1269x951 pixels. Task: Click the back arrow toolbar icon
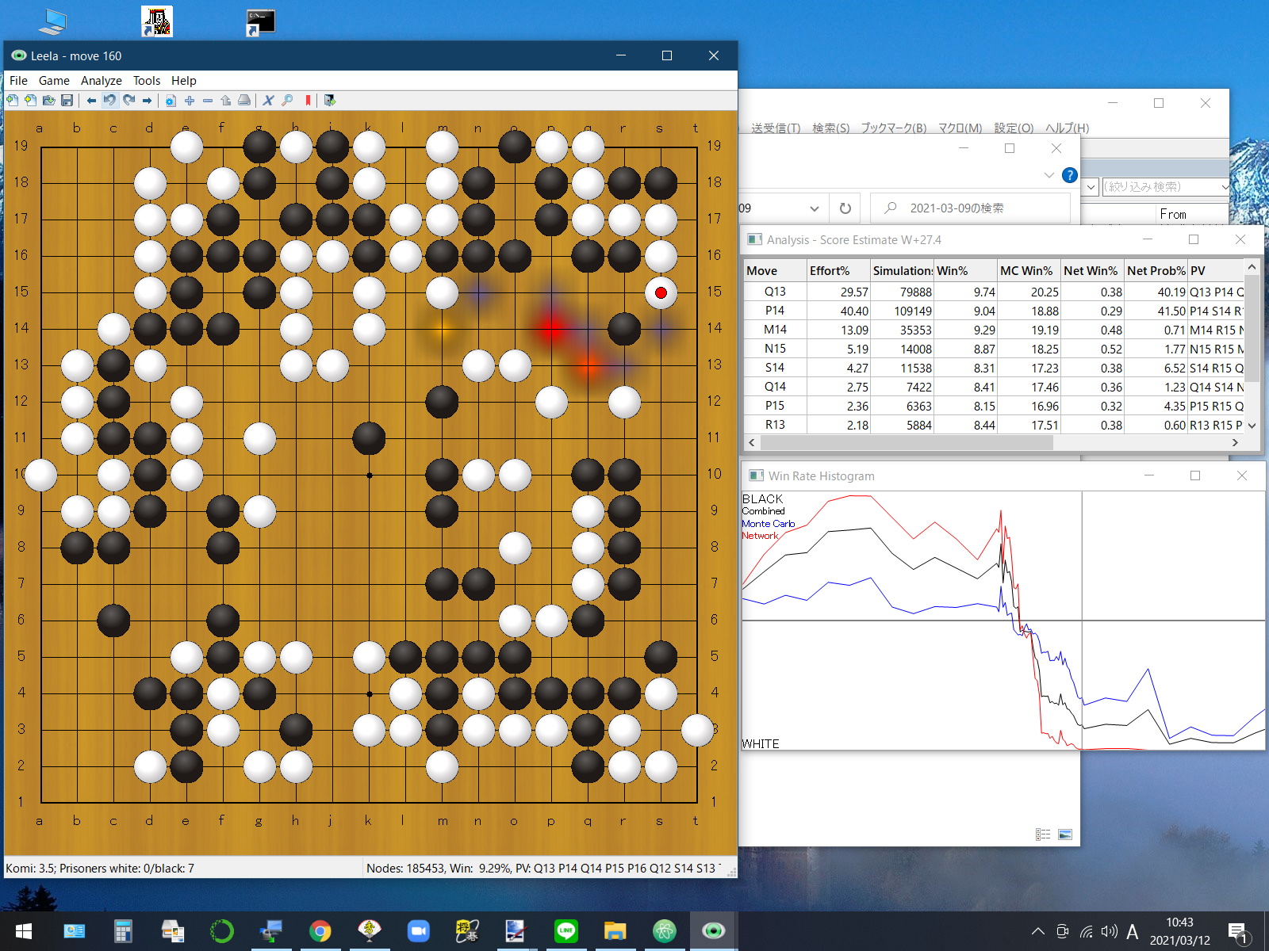91,101
